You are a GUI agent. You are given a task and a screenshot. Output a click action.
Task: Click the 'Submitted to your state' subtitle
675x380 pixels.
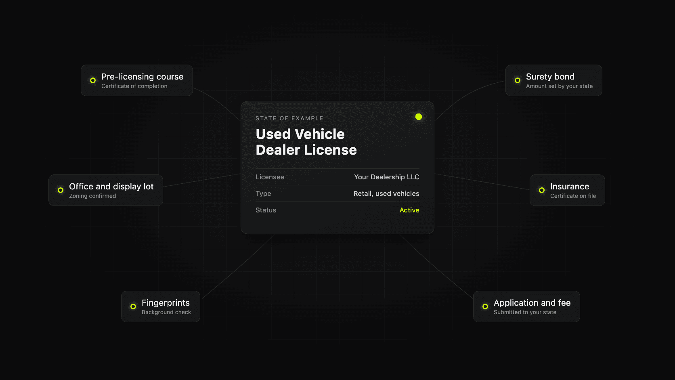pyautogui.click(x=525, y=312)
